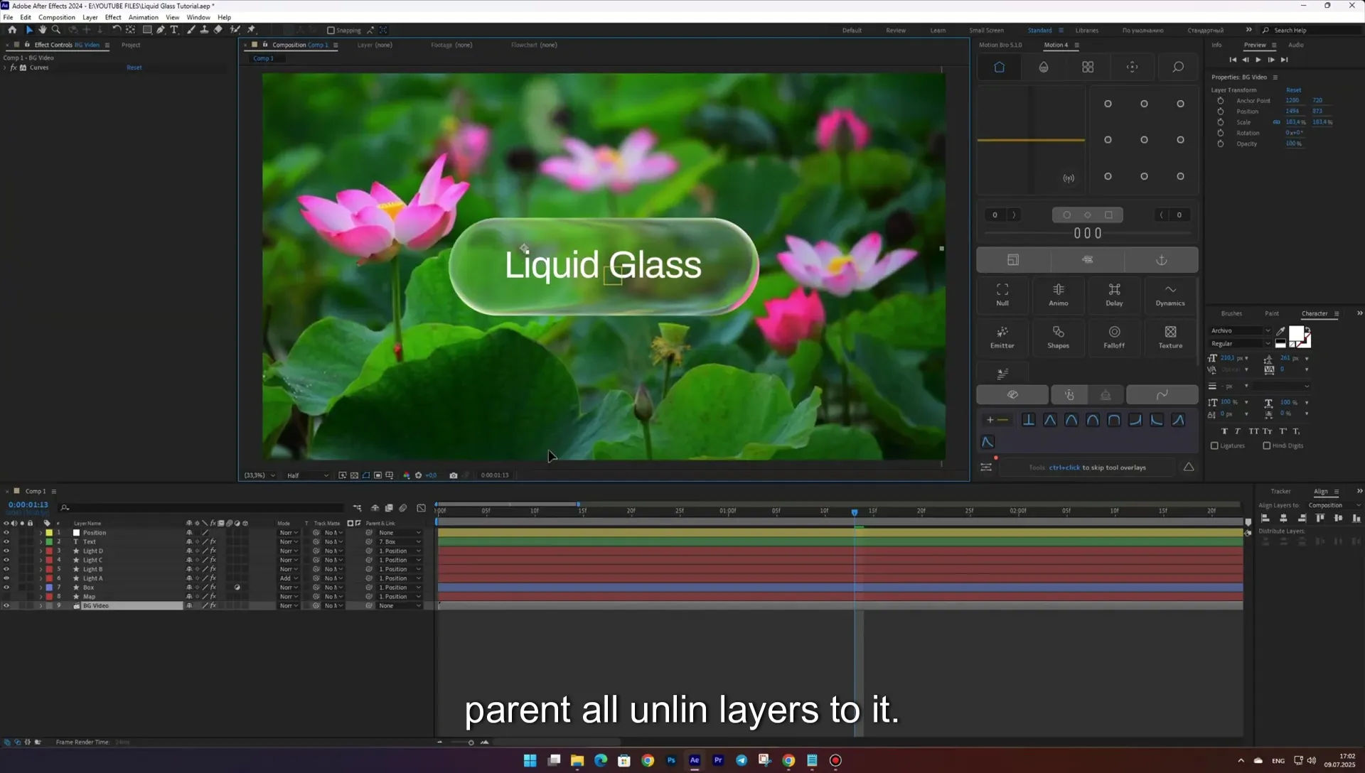Reset the Curves effect
This screenshot has height=773, width=1365.
[x=134, y=67]
